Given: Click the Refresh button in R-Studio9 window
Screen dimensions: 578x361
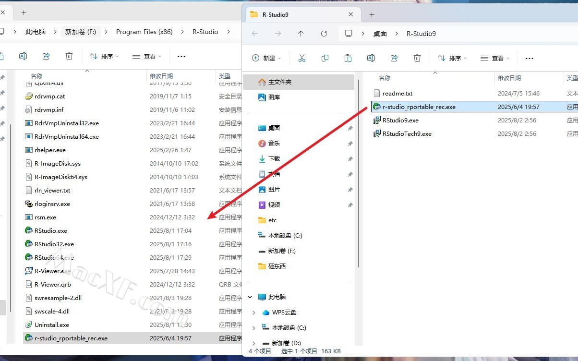Looking at the screenshot, I should [x=324, y=34].
